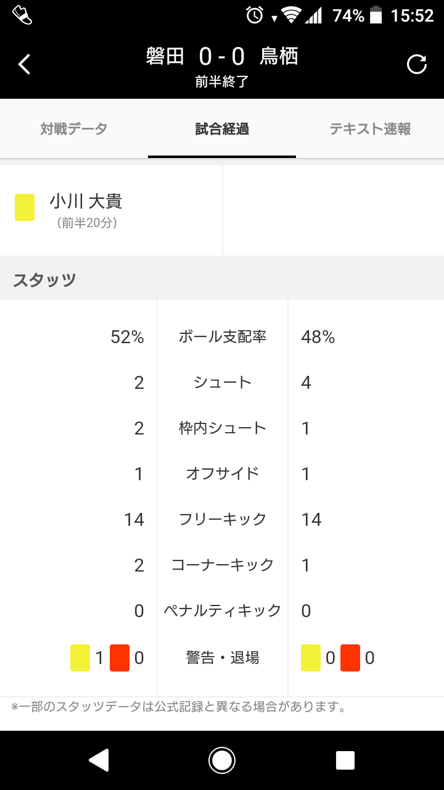
Task: Tap the Android home button
Action: 222,760
